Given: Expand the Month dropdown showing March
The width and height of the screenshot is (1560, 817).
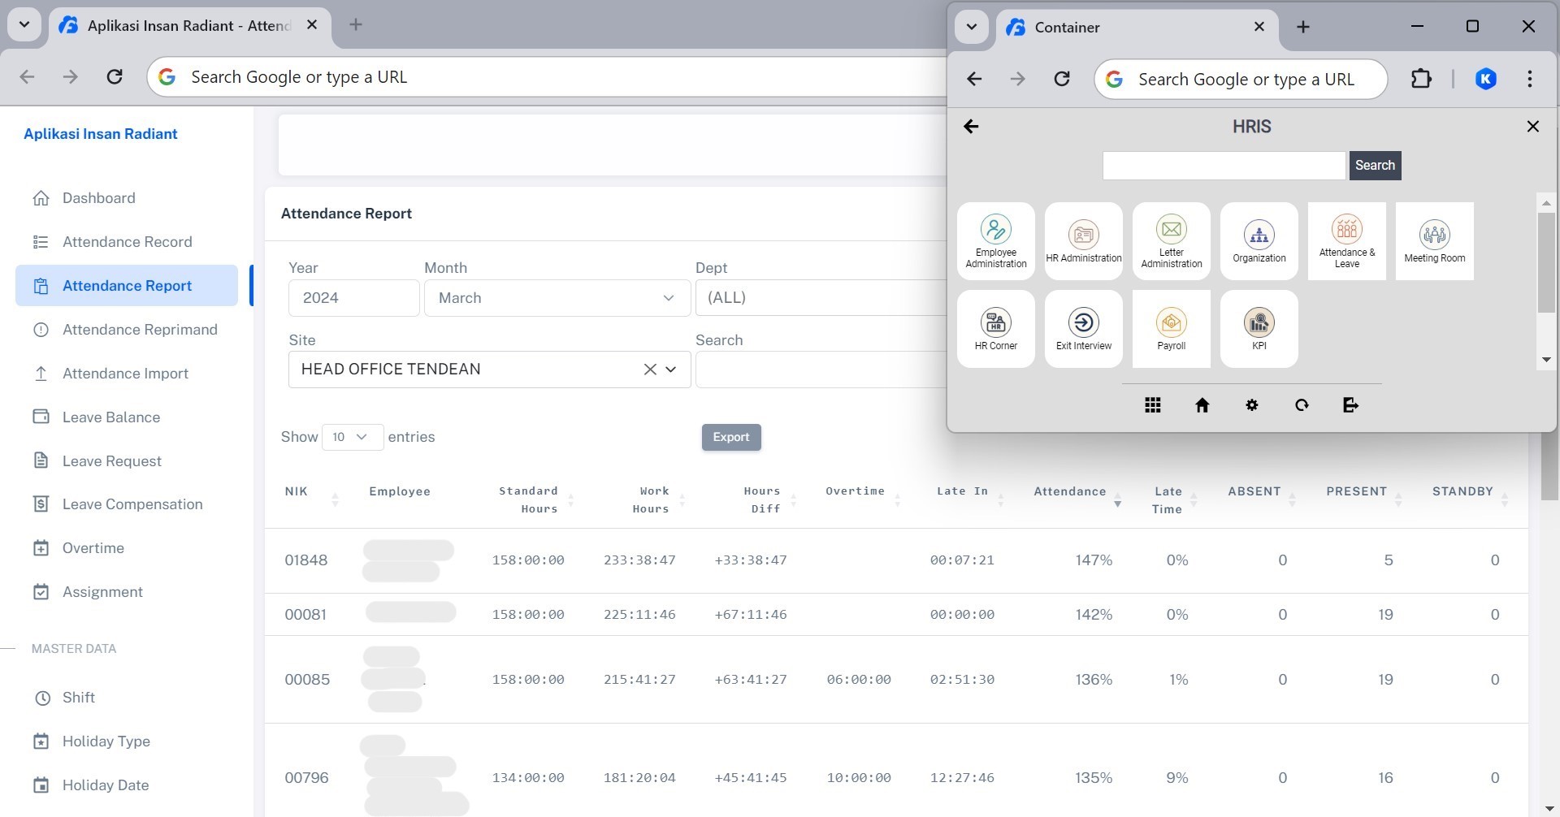Looking at the screenshot, I should click(557, 298).
